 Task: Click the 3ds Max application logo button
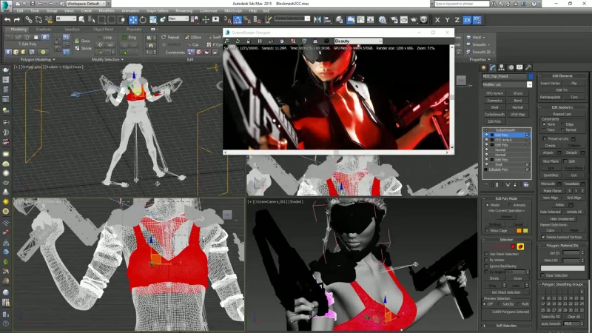click(6, 4)
